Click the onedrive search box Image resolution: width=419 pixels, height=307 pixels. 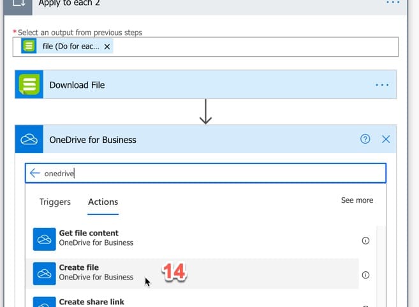click(x=210, y=173)
